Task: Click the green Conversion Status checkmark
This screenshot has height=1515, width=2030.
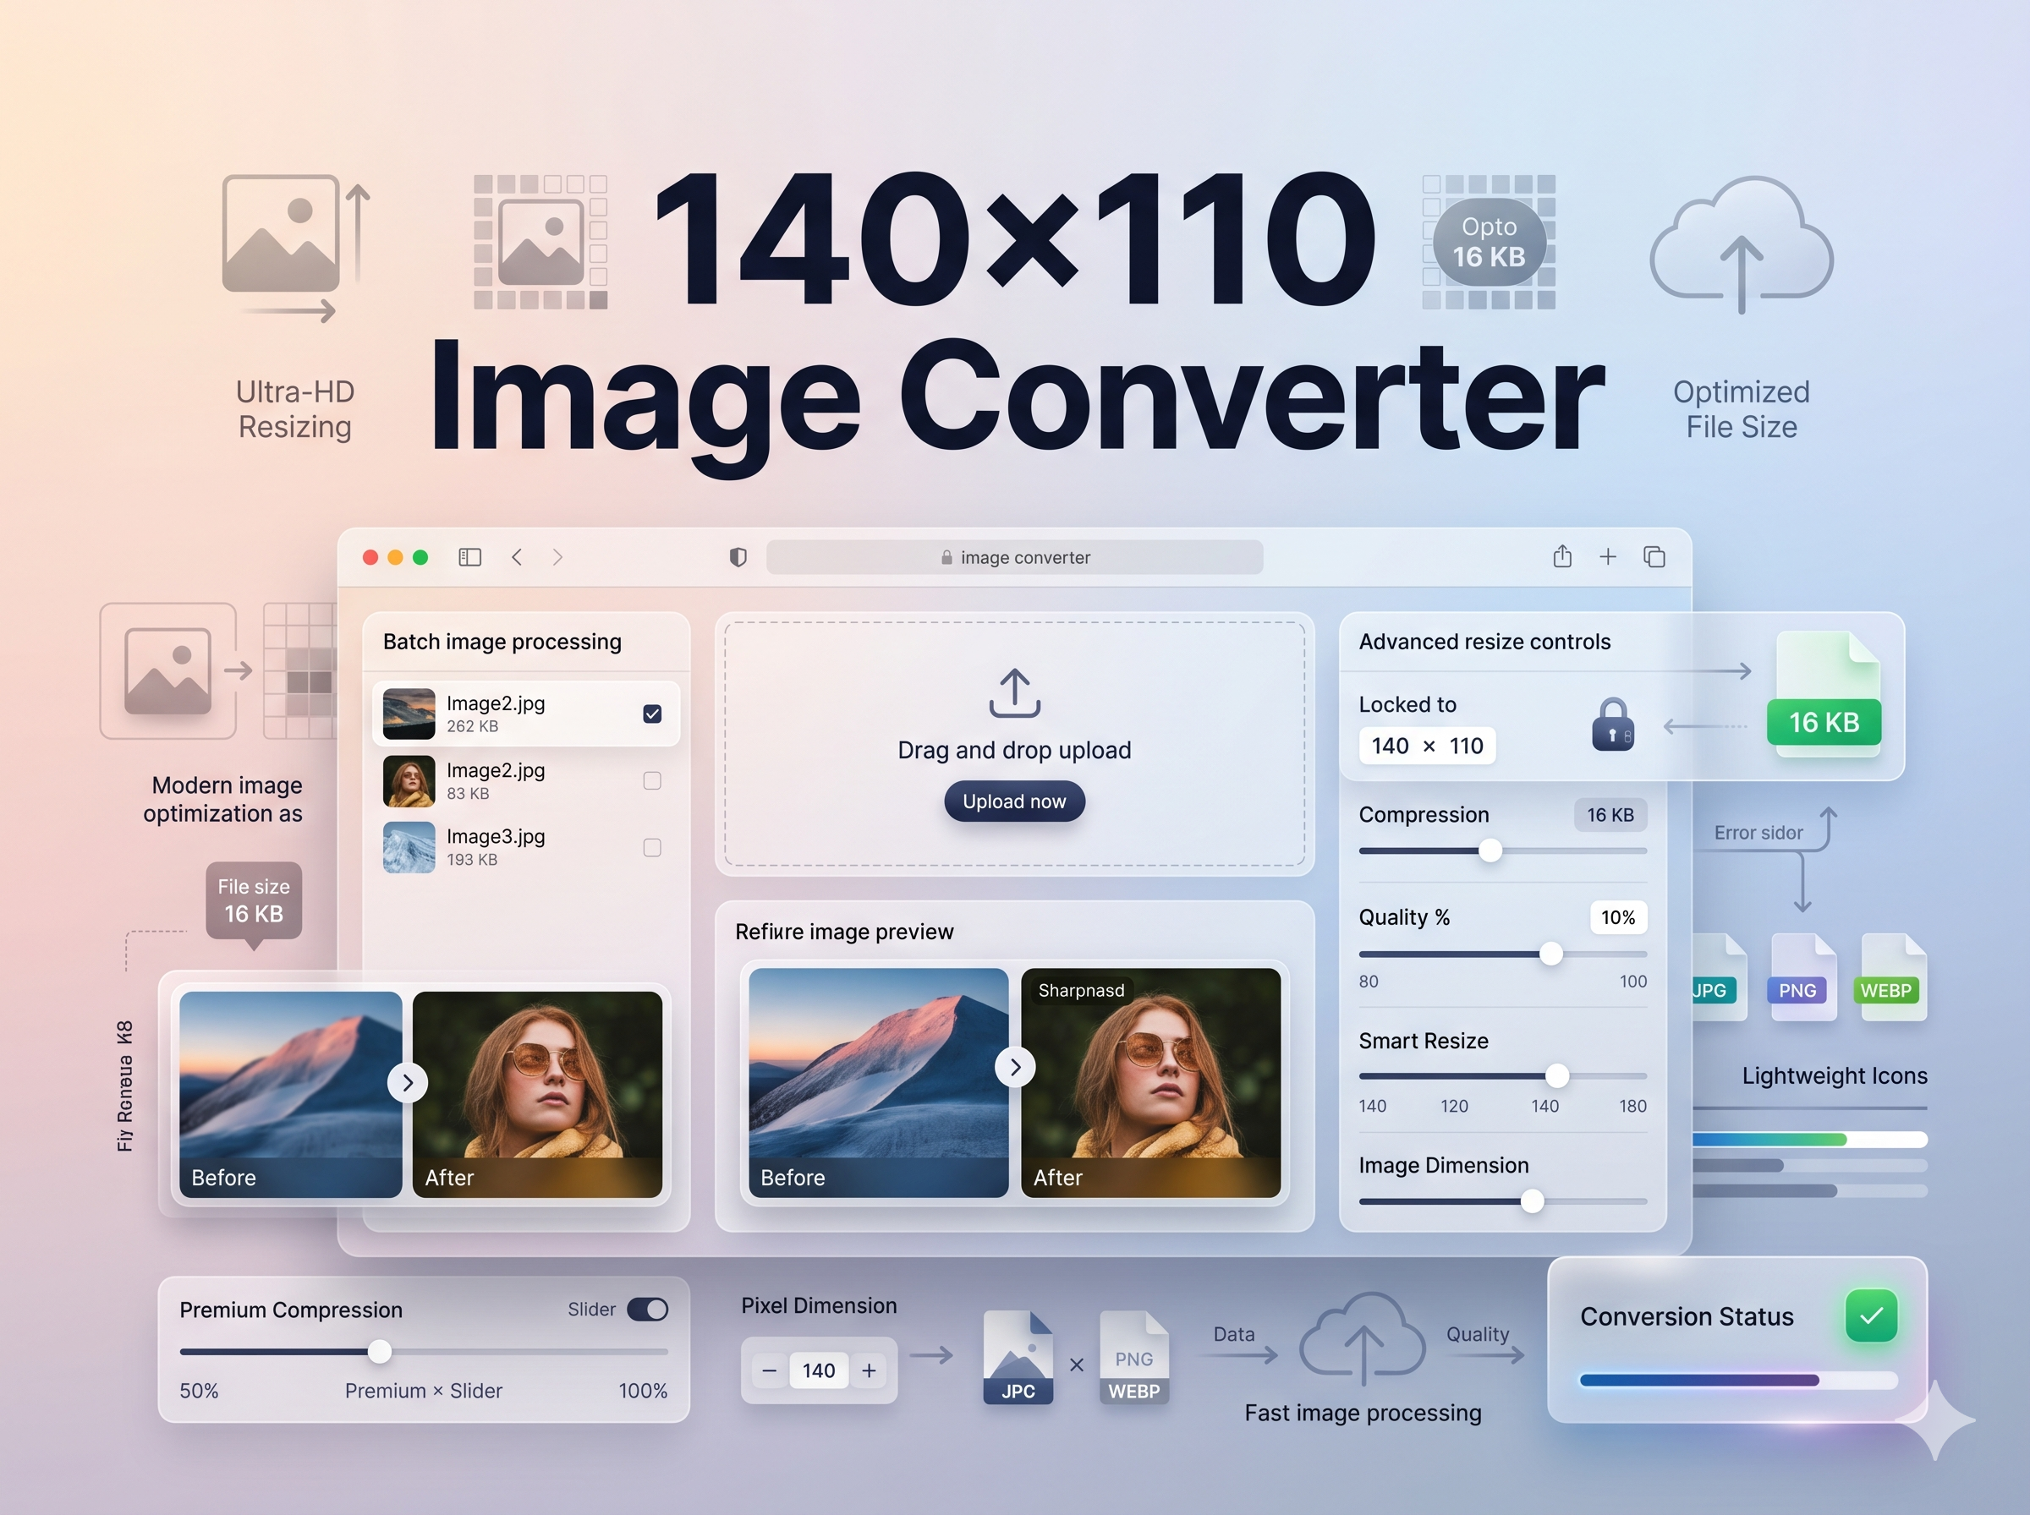Action: coord(1871,1316)
